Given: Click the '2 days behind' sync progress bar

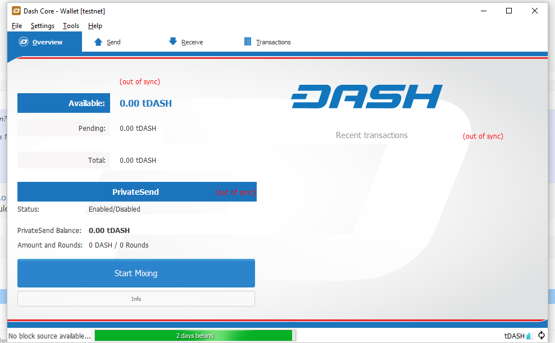Looking at the screenshot, I should [195, 336].
